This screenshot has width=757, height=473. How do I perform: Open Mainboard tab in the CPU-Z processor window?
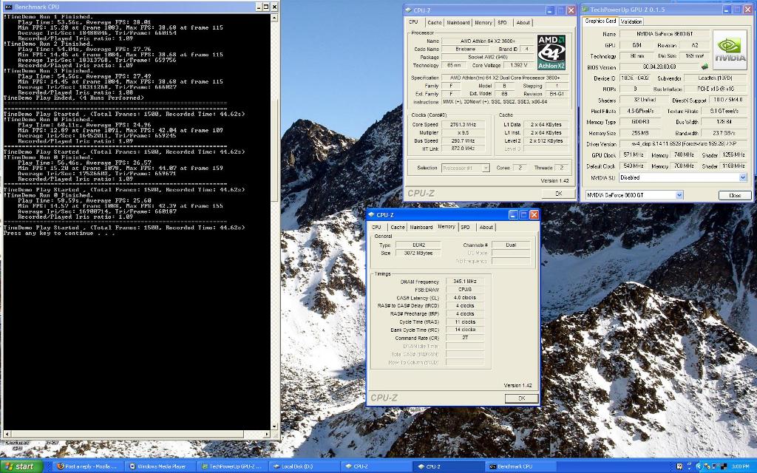tap(458, 23)
